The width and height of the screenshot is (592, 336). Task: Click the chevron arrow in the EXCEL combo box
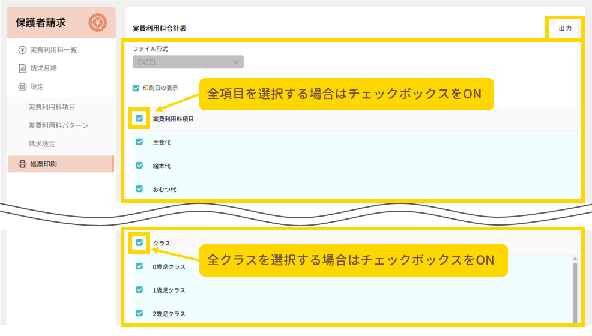click(236, 62)
